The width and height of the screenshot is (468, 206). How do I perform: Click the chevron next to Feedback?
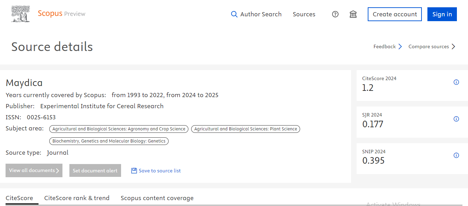point(400,46)
